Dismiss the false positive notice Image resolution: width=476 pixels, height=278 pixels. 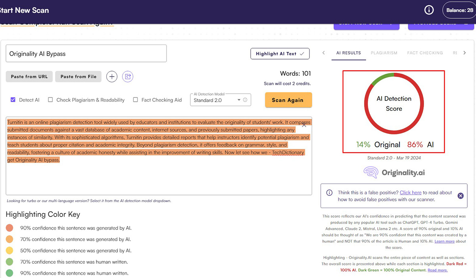(x=461, y=196)
